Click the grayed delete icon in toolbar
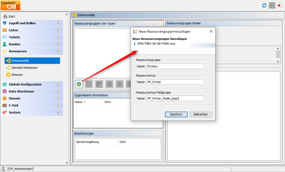This screenshot has height=172, width=285. (x=109, y=84)
